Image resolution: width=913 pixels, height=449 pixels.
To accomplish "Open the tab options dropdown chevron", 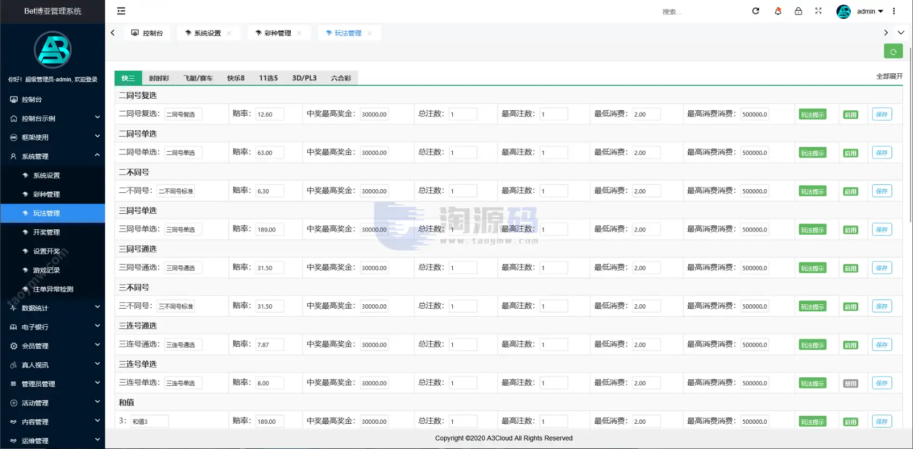I will coord(901,33).
